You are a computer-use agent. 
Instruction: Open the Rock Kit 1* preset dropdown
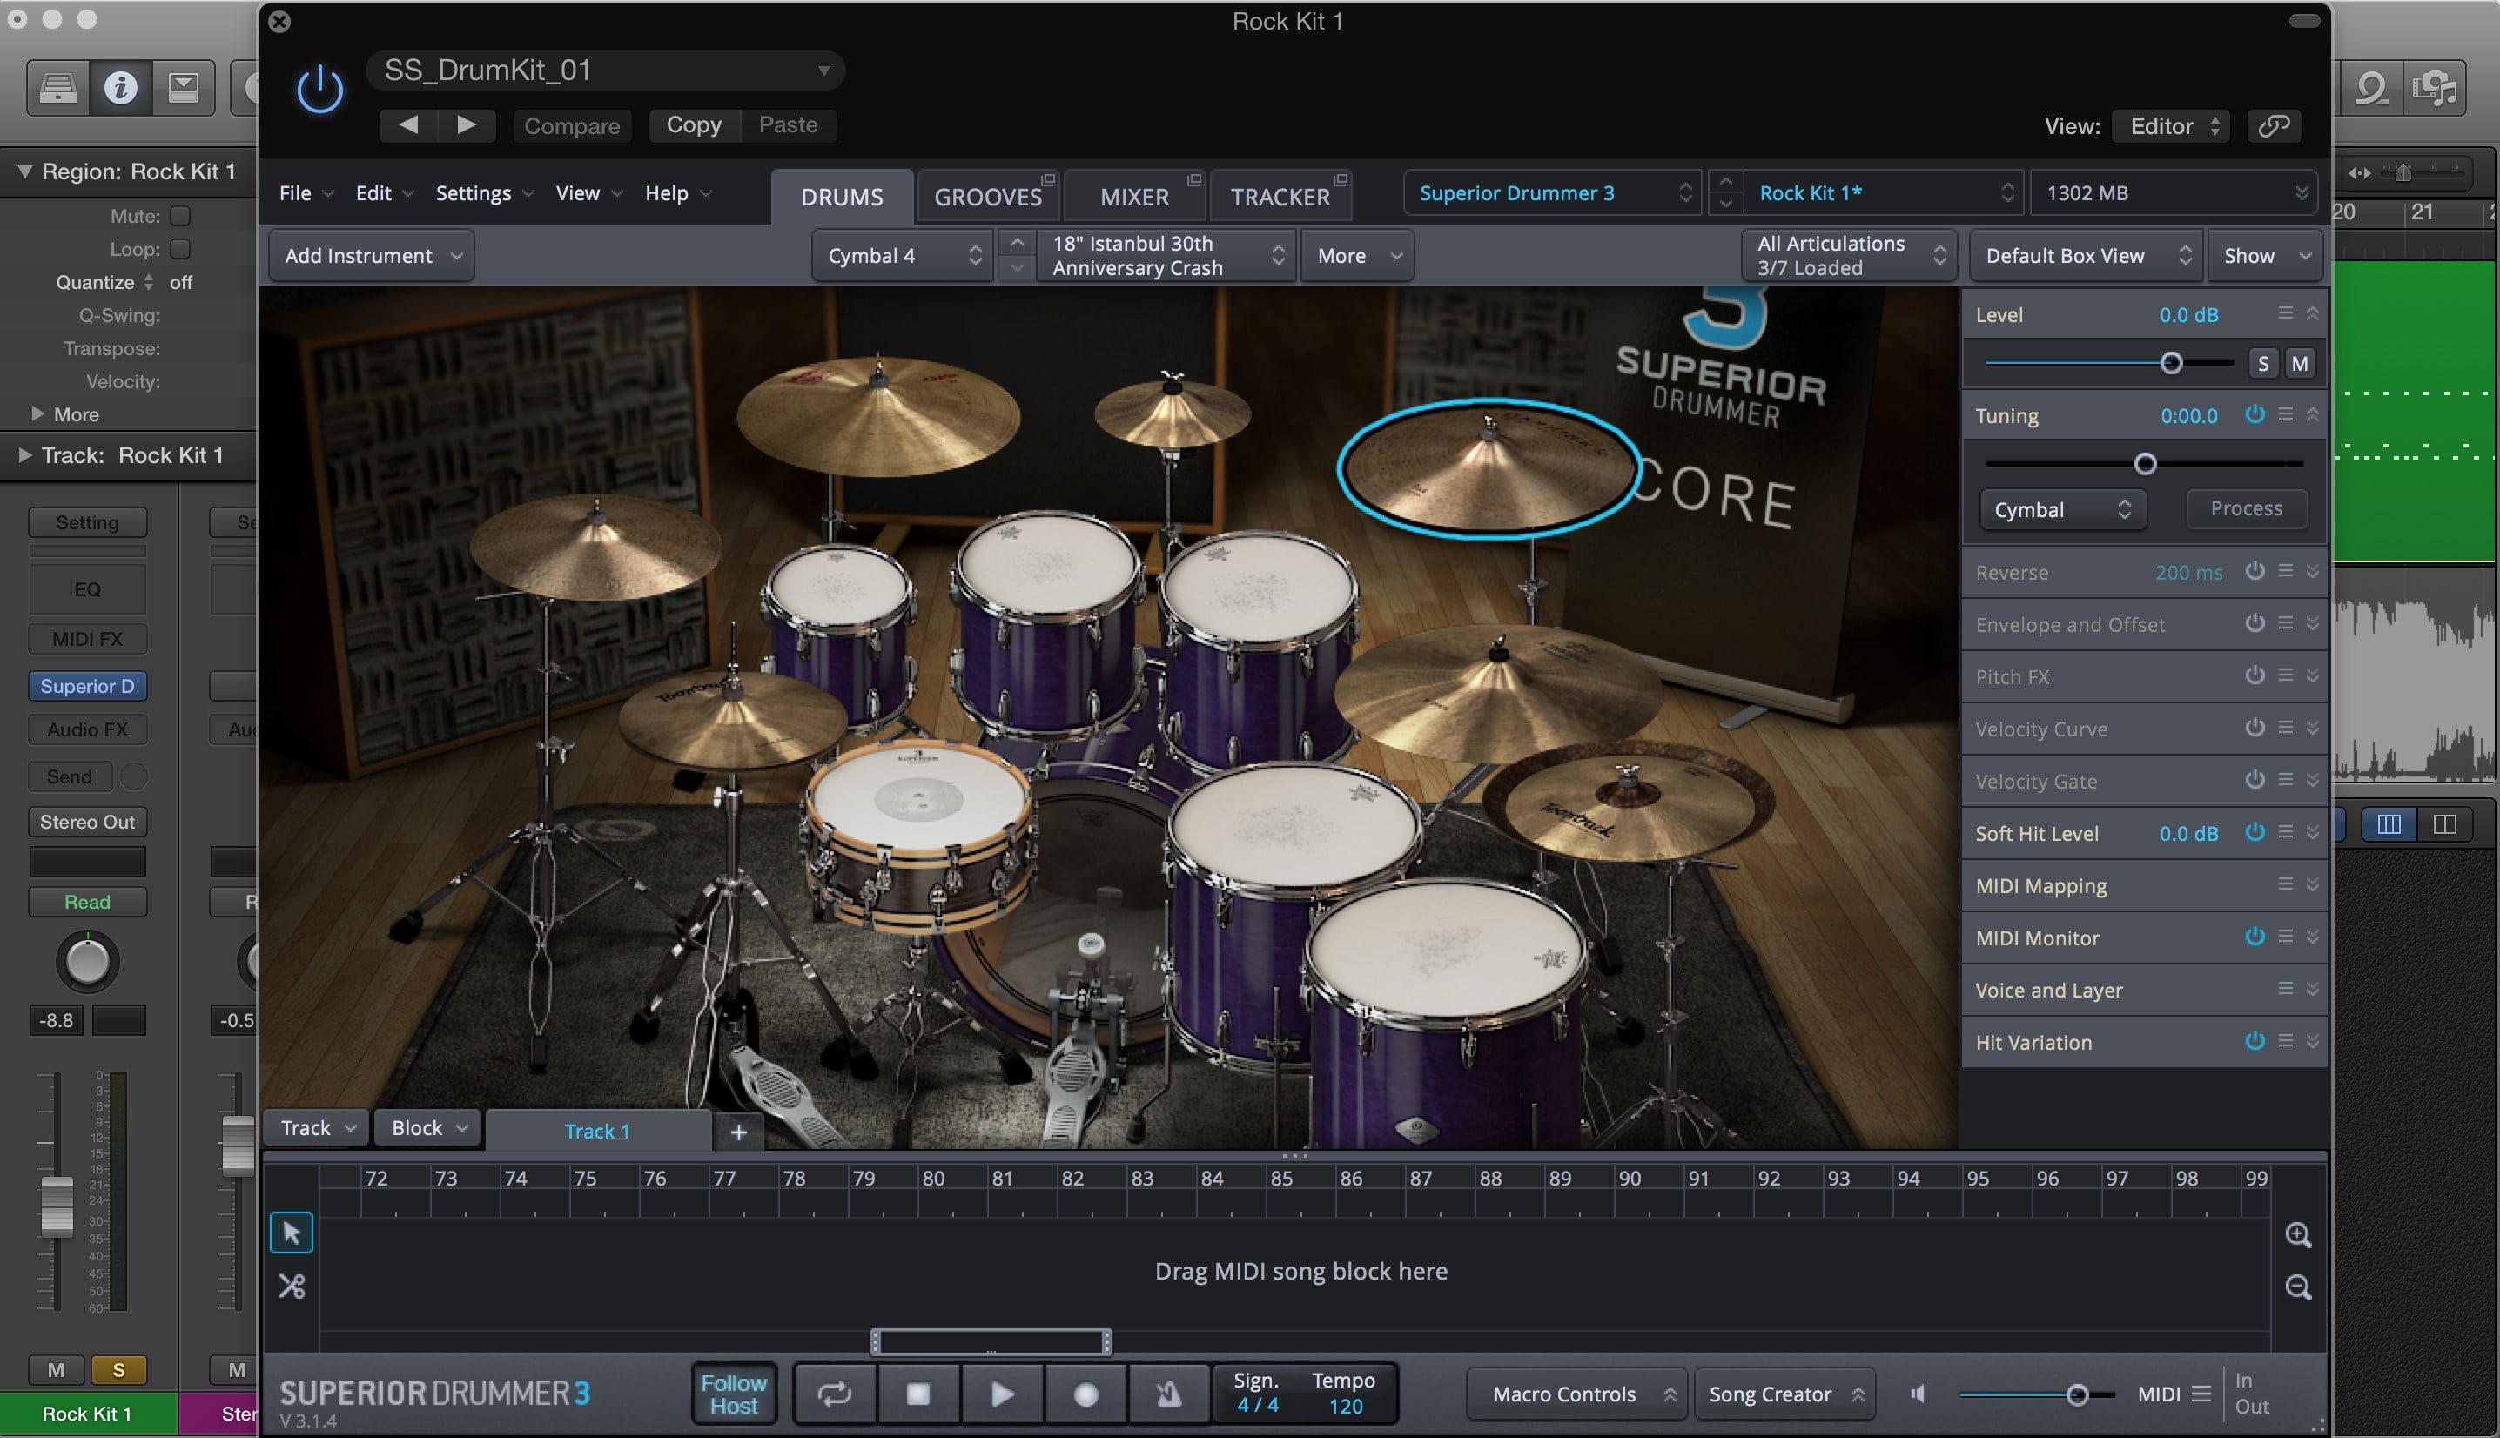point(1884,192)
